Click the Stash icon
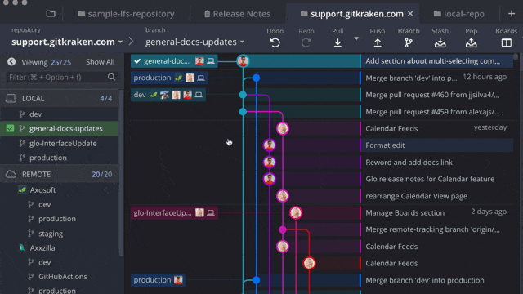 (440, 42)
